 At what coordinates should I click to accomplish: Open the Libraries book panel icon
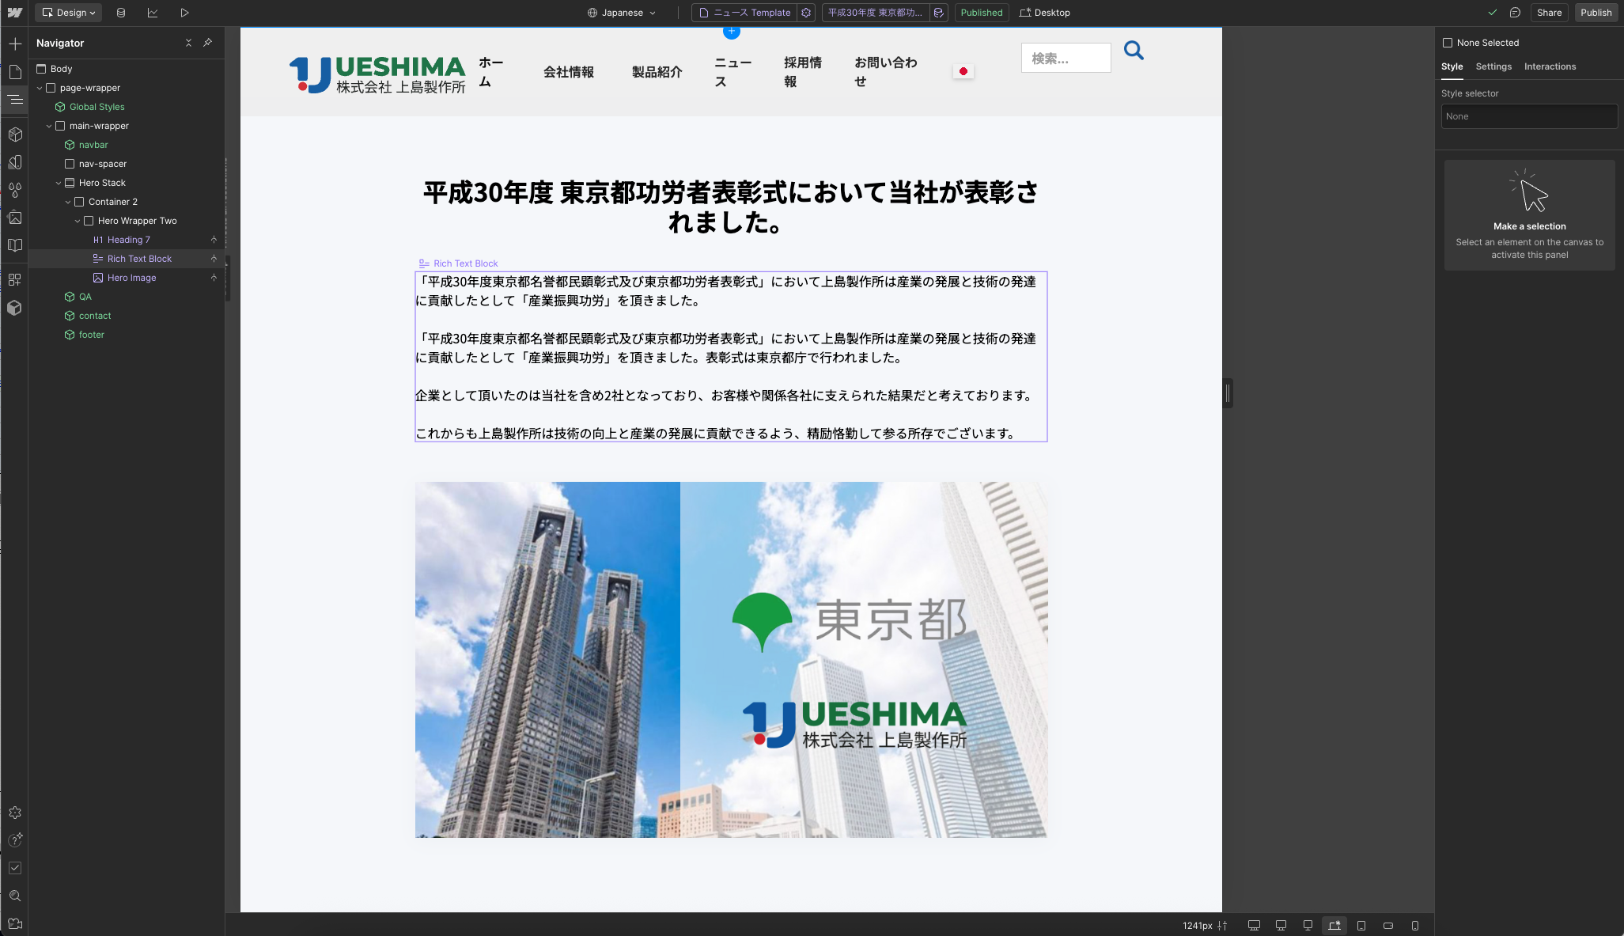(15, 245)
